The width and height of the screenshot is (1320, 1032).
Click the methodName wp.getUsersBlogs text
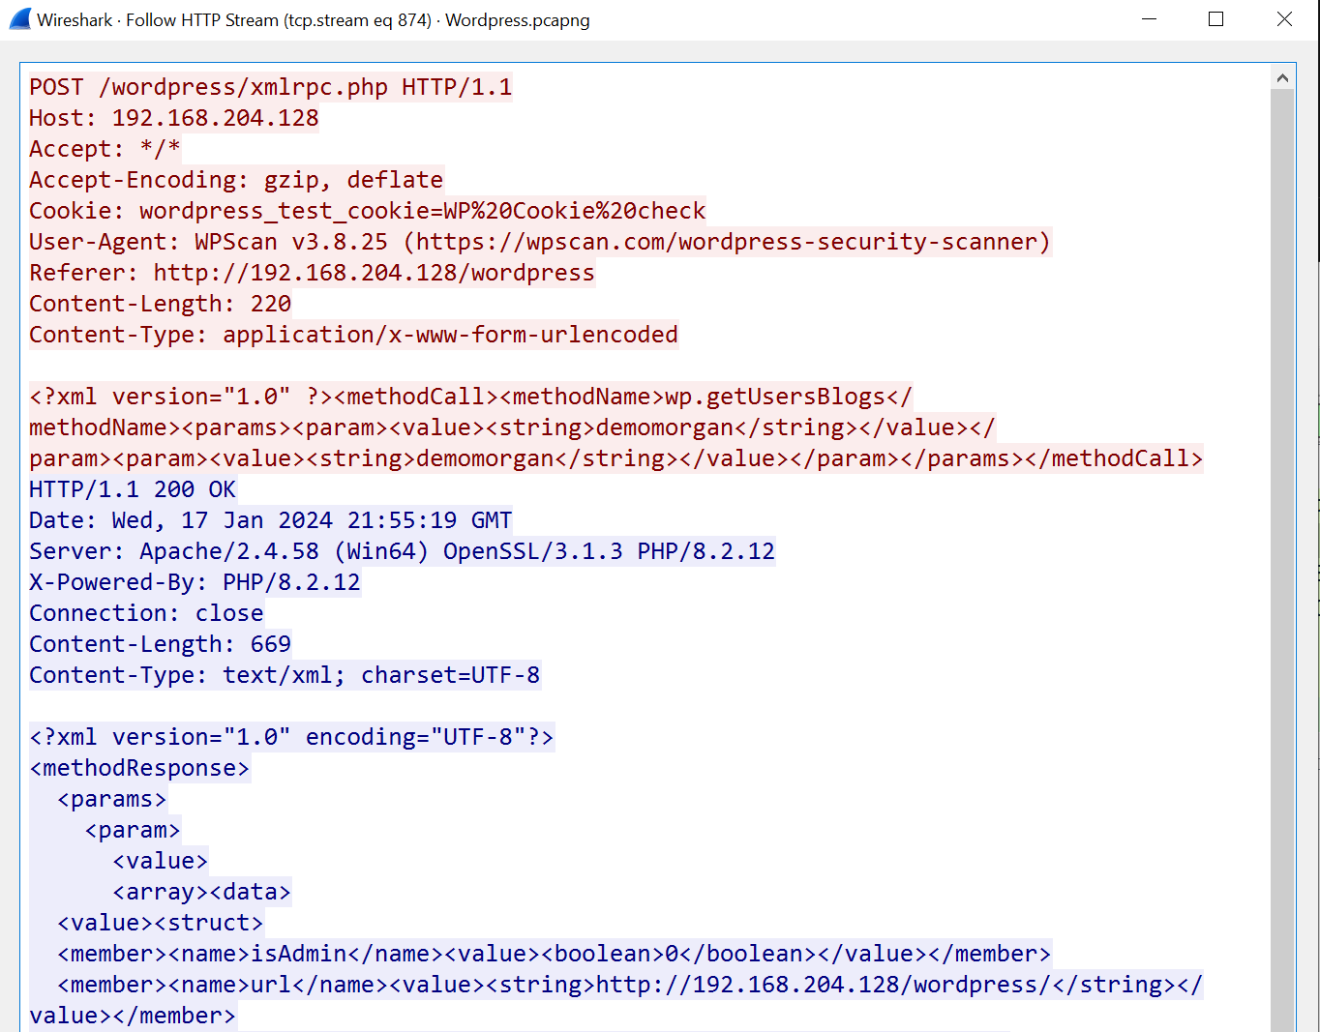pos(775,397)
